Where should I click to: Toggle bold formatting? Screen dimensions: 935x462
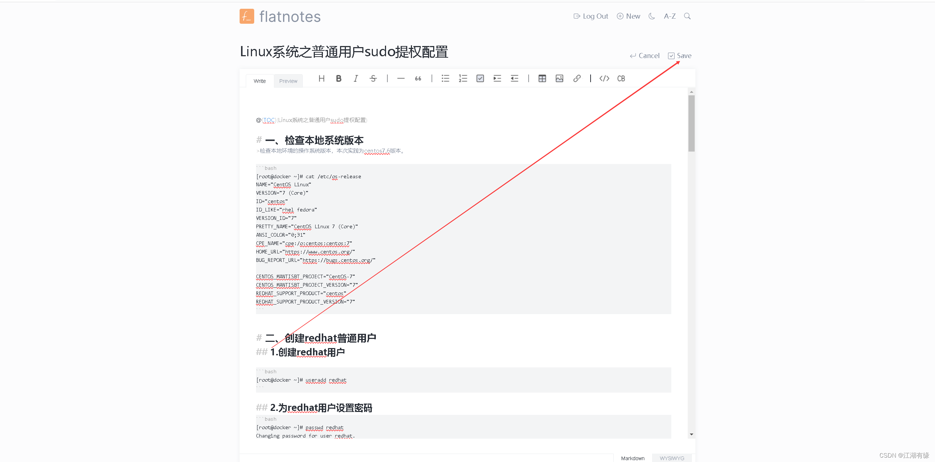point(339,79)
